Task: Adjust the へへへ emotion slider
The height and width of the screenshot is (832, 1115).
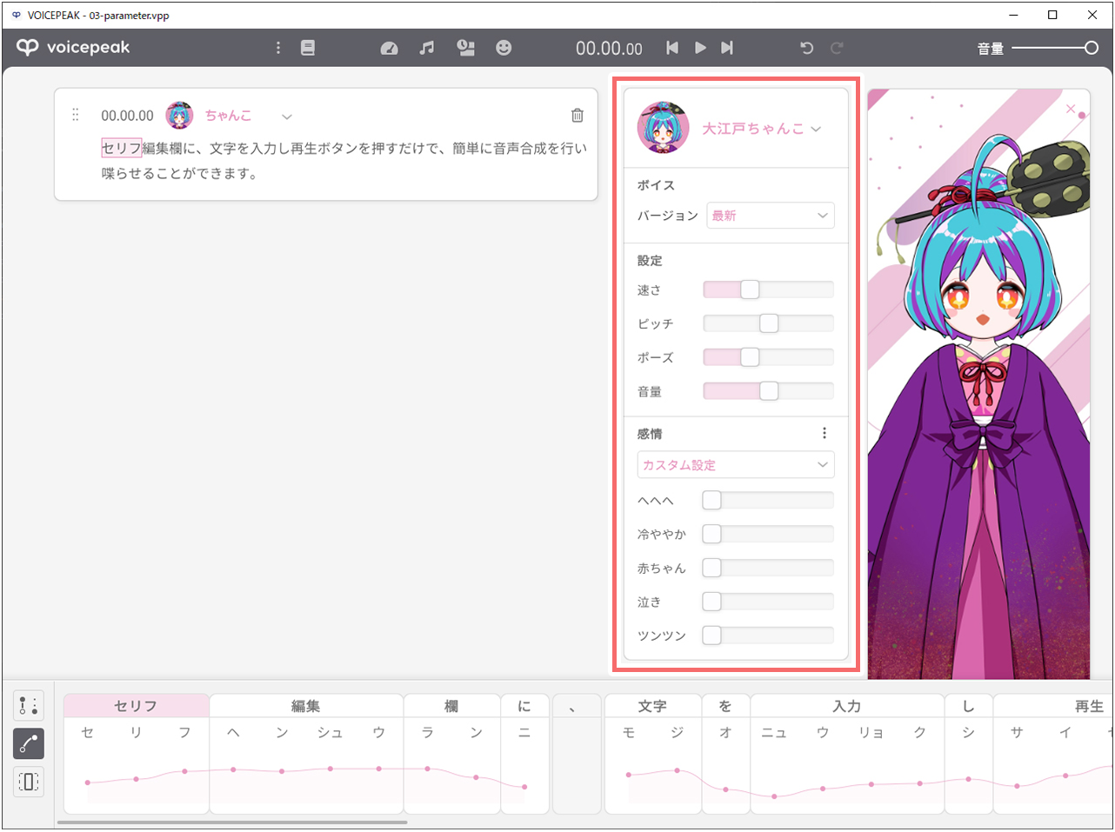Action: (768, 500)
